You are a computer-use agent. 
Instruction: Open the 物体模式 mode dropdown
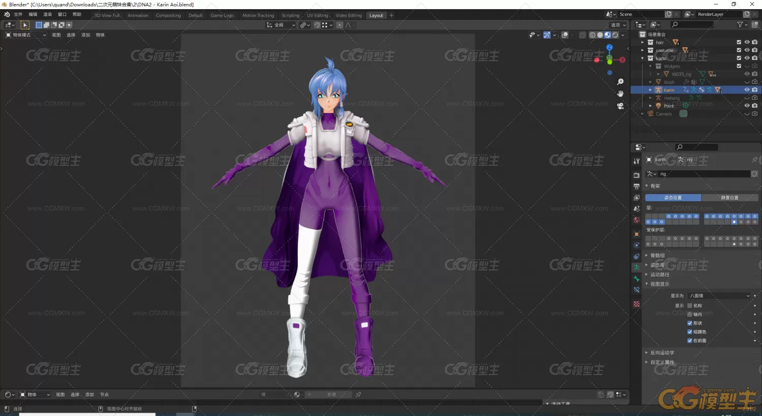pyautogui.click(x=26, y=35)
